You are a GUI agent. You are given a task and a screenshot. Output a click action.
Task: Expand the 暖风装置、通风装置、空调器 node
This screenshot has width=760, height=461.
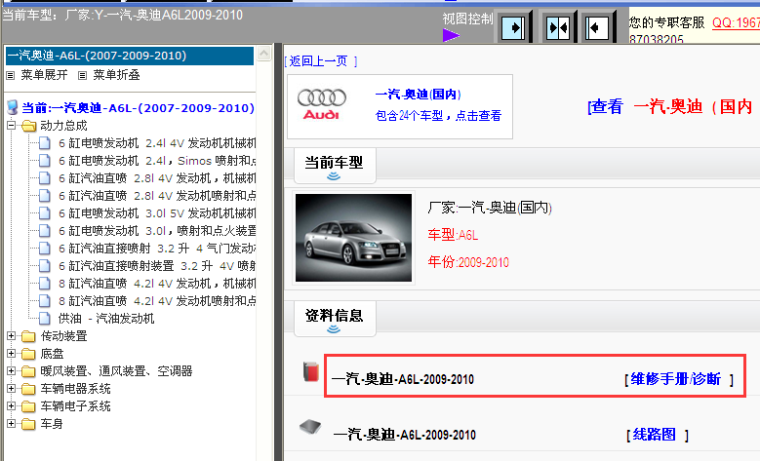(11, 371)
